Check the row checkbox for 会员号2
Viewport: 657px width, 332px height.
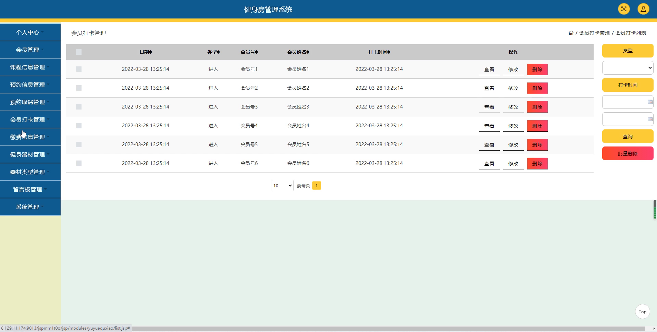click(79, 88)
